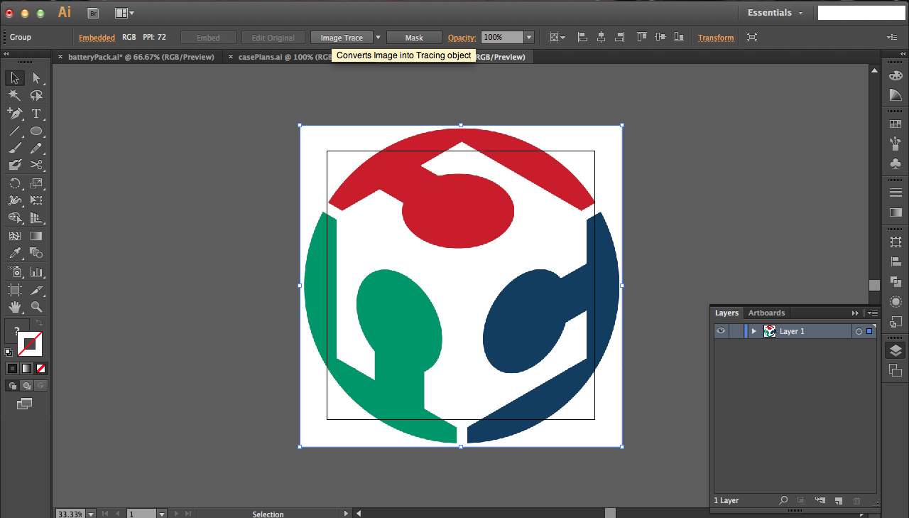Select the Pencil tool

(36, 149)
